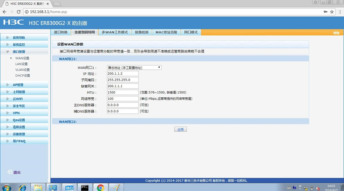Click the 网络带宽 input field
Viewport: 344px width, 191px height.
click(123, 98)
